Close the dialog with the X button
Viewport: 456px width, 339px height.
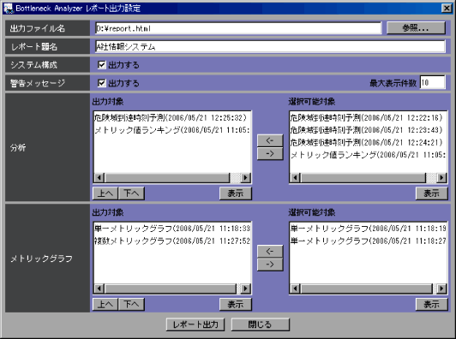[x=447, y=9]
